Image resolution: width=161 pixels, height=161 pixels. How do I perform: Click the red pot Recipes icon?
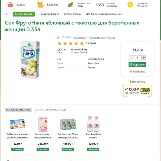[10, 5]
